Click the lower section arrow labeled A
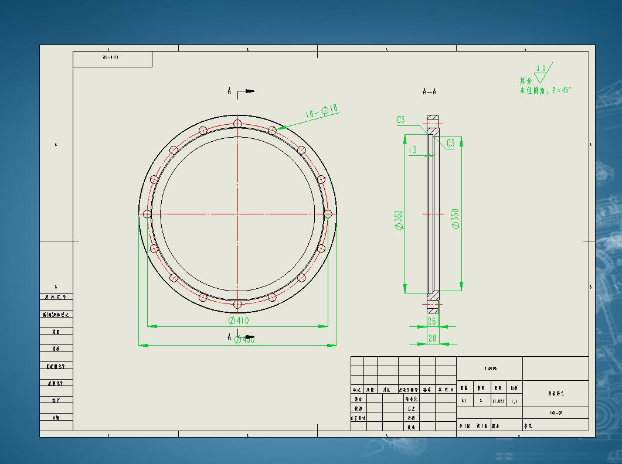 coord(230,336)
